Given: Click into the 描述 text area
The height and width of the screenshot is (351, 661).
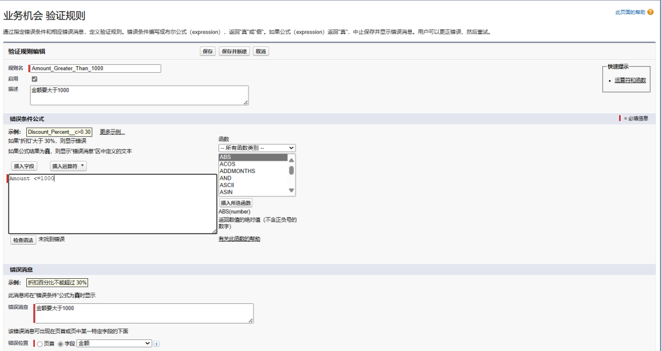Looking at the screenshot, I should point(139,95).
